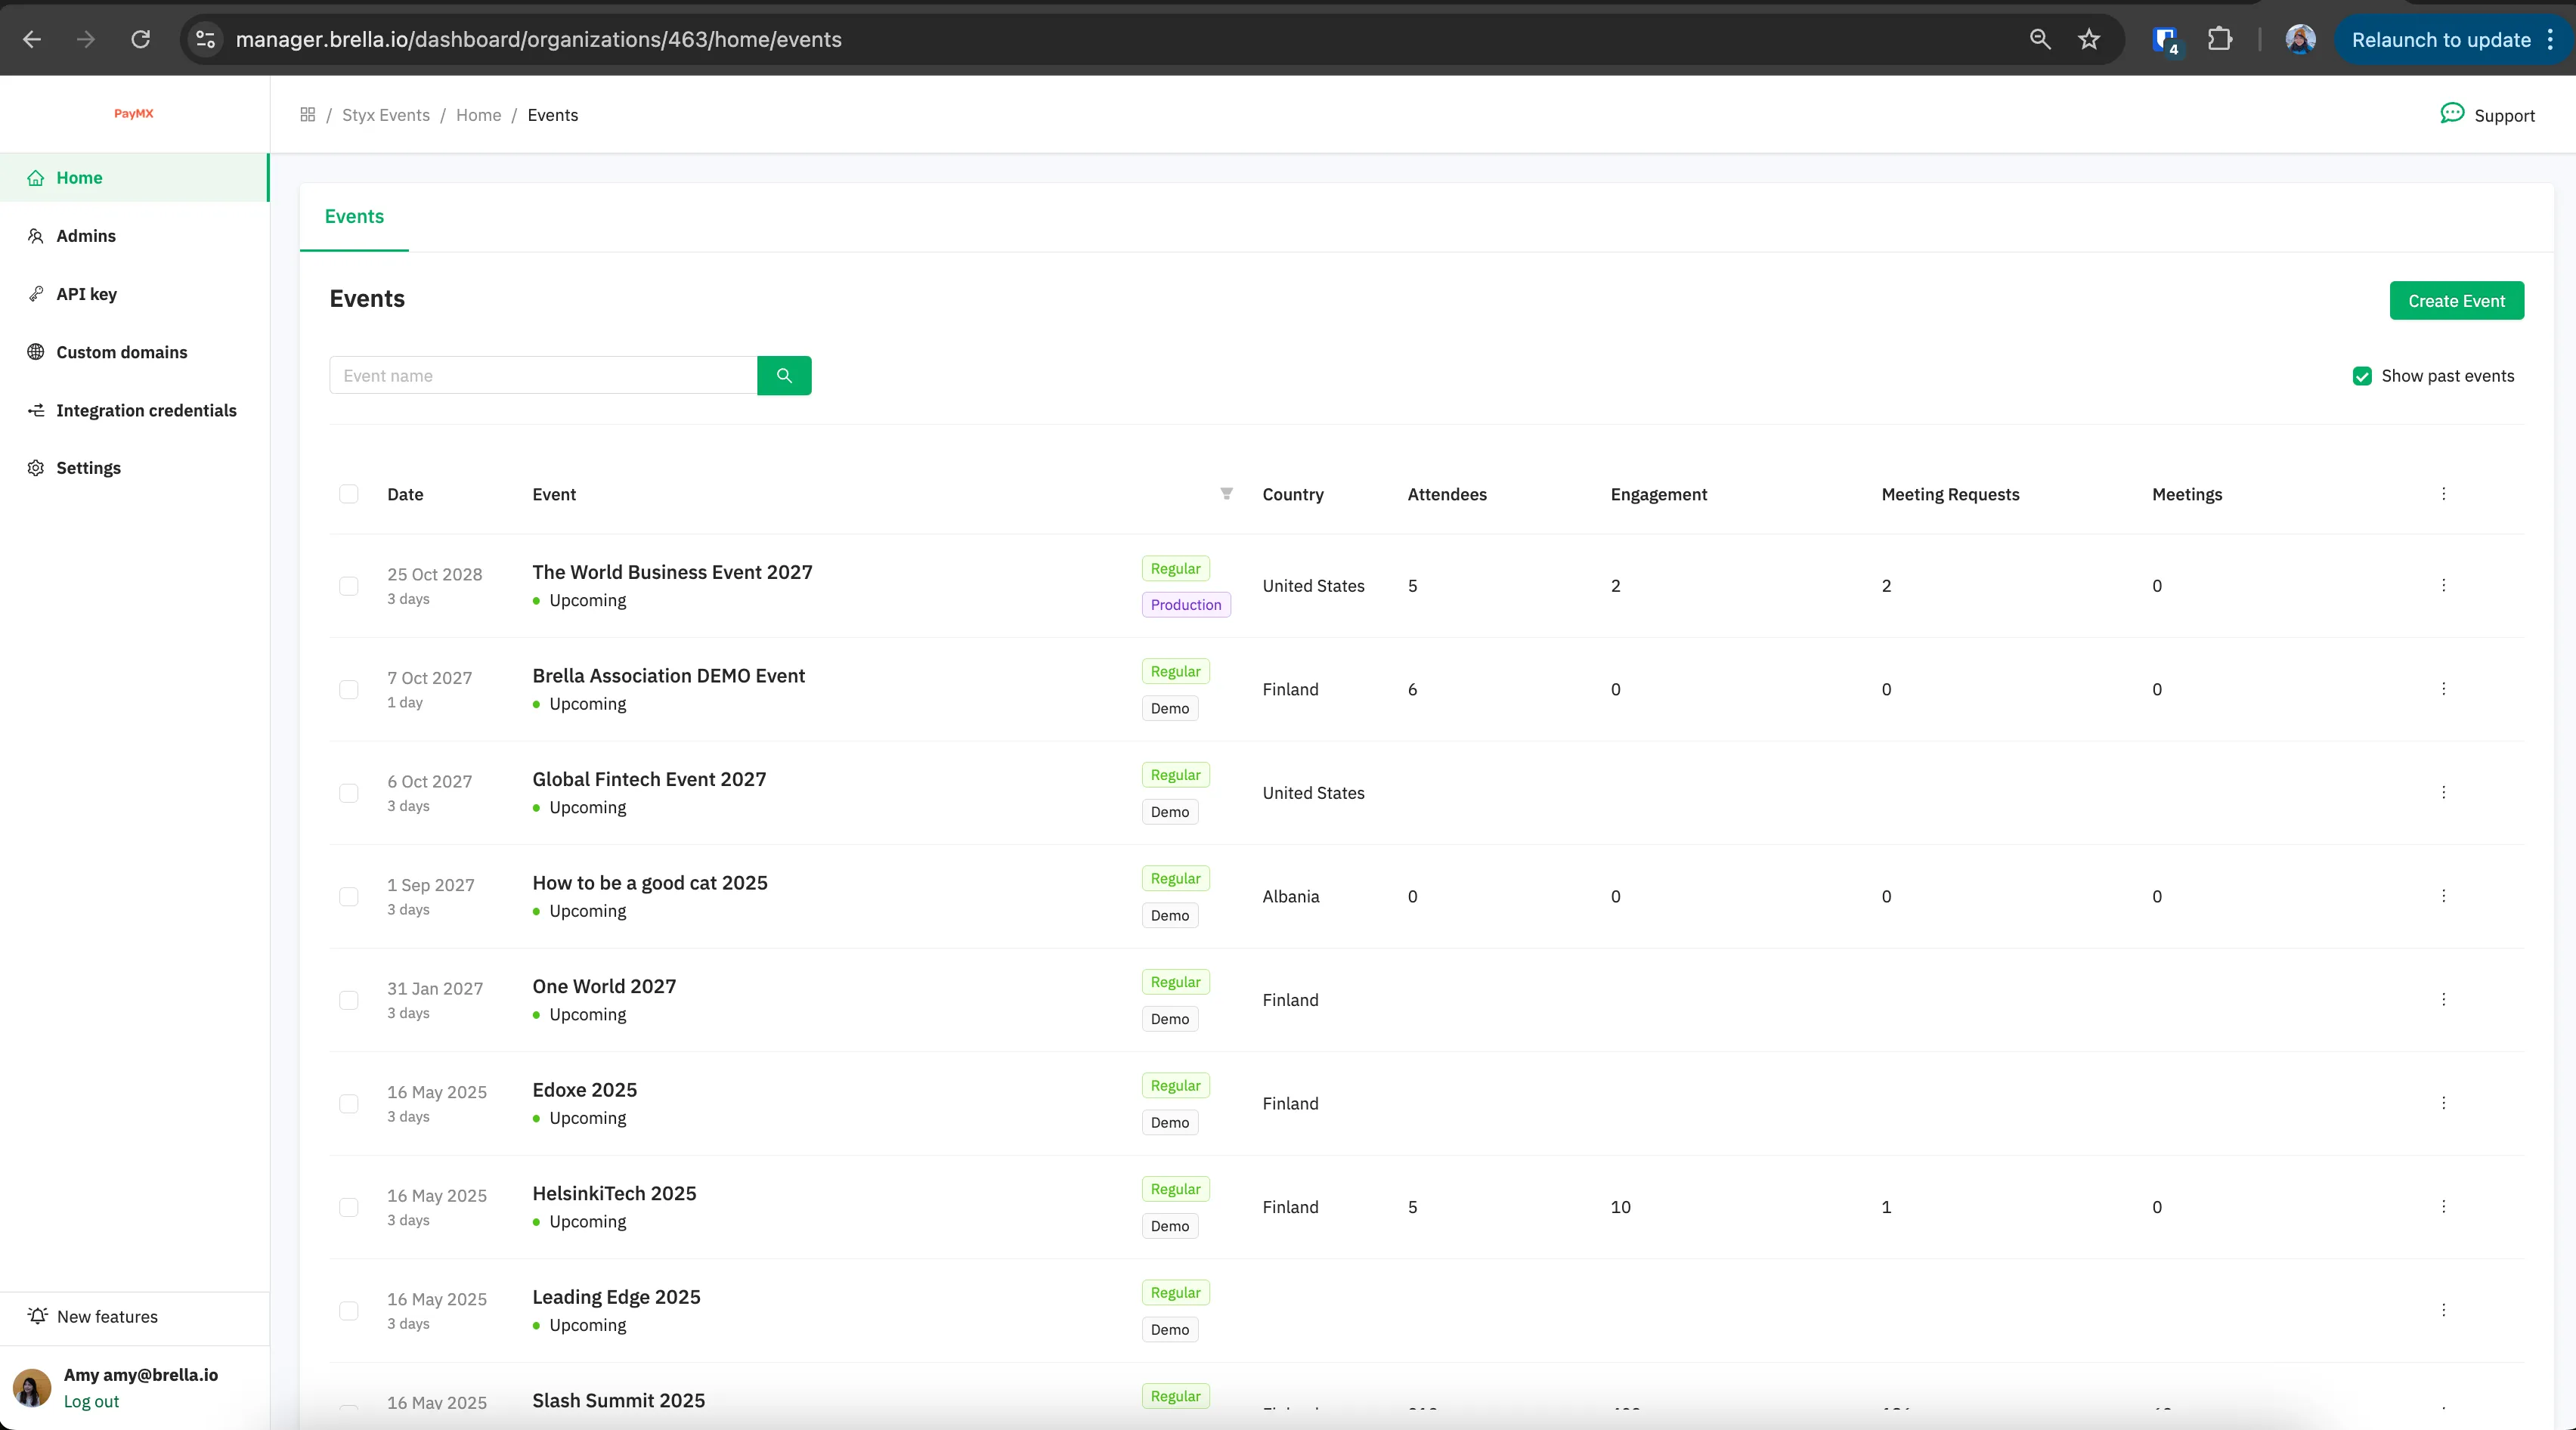Select checkbox for The World Business Event 2027
The image size is (2576, 1430).
pos(349,586)
